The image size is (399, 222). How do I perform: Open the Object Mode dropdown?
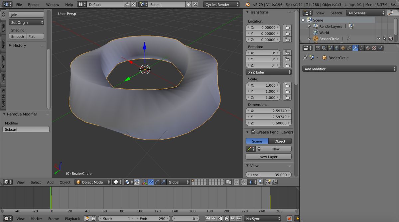click(x=93, y=182)
